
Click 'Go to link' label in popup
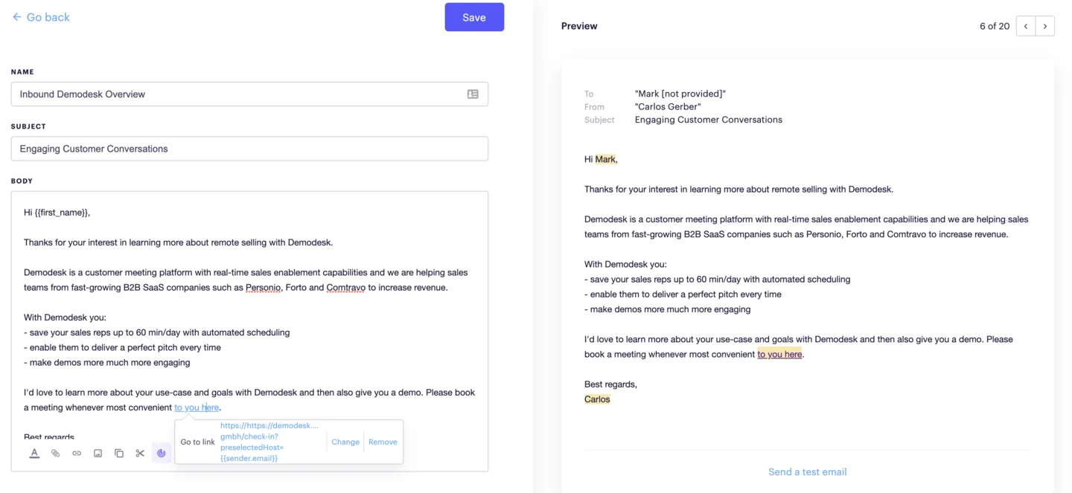pos(197,442)
